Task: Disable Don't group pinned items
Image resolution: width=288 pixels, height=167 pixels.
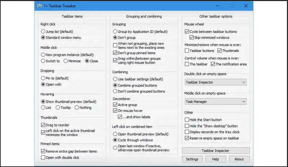Action: (x=115, y=53)
